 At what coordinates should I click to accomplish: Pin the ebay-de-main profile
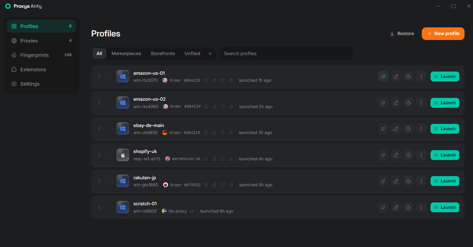(x=383, y=129)
